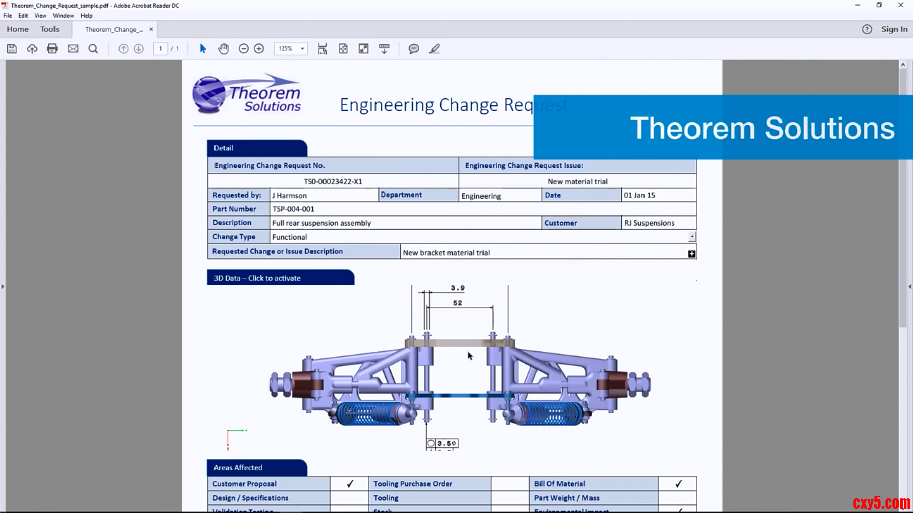Click the Zoom out minus icon

244,49
